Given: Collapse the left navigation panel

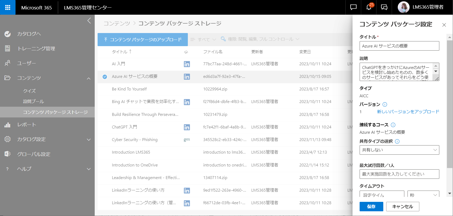Looking at the screenshot, I should pyautogui.click(x=89, y=20).
